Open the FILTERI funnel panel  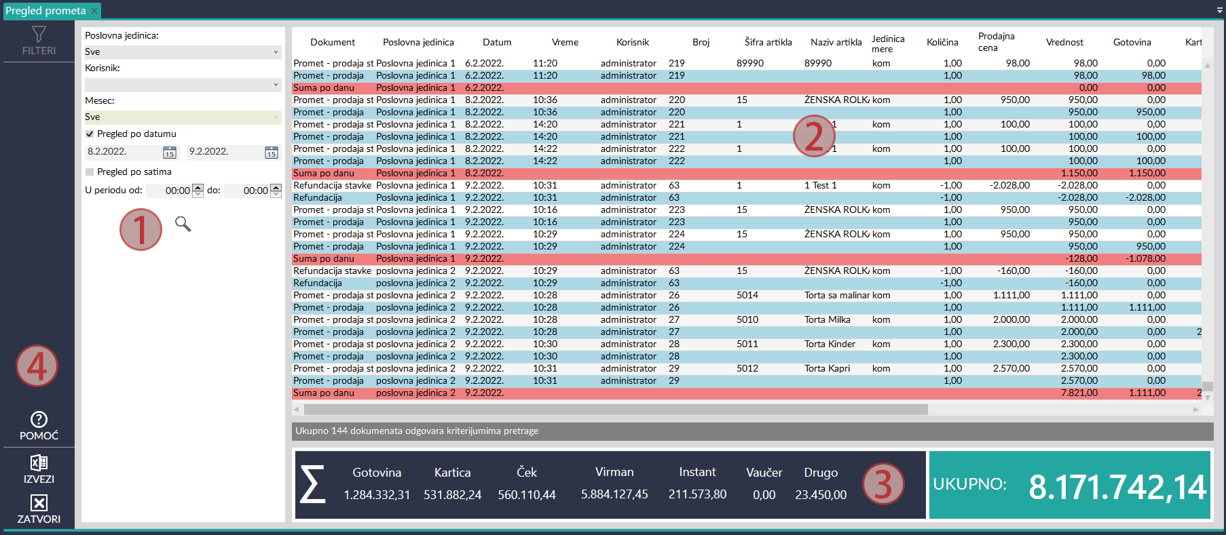point(39,41)
